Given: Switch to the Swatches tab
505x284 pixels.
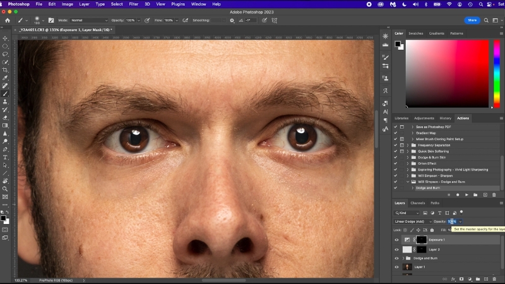Looking at the screenshot, I should tap(415, 33).
